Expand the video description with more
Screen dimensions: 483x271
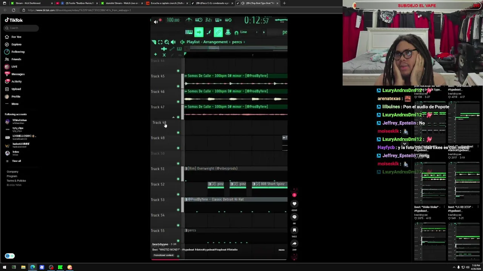(281, 250)
